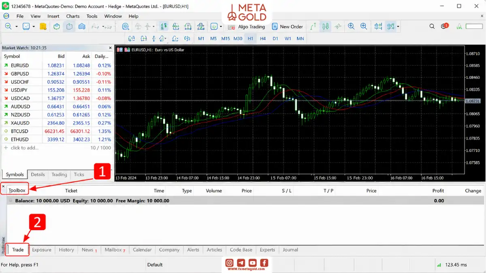
Task: Select the M30 timeframe
Action: (238, 39)
